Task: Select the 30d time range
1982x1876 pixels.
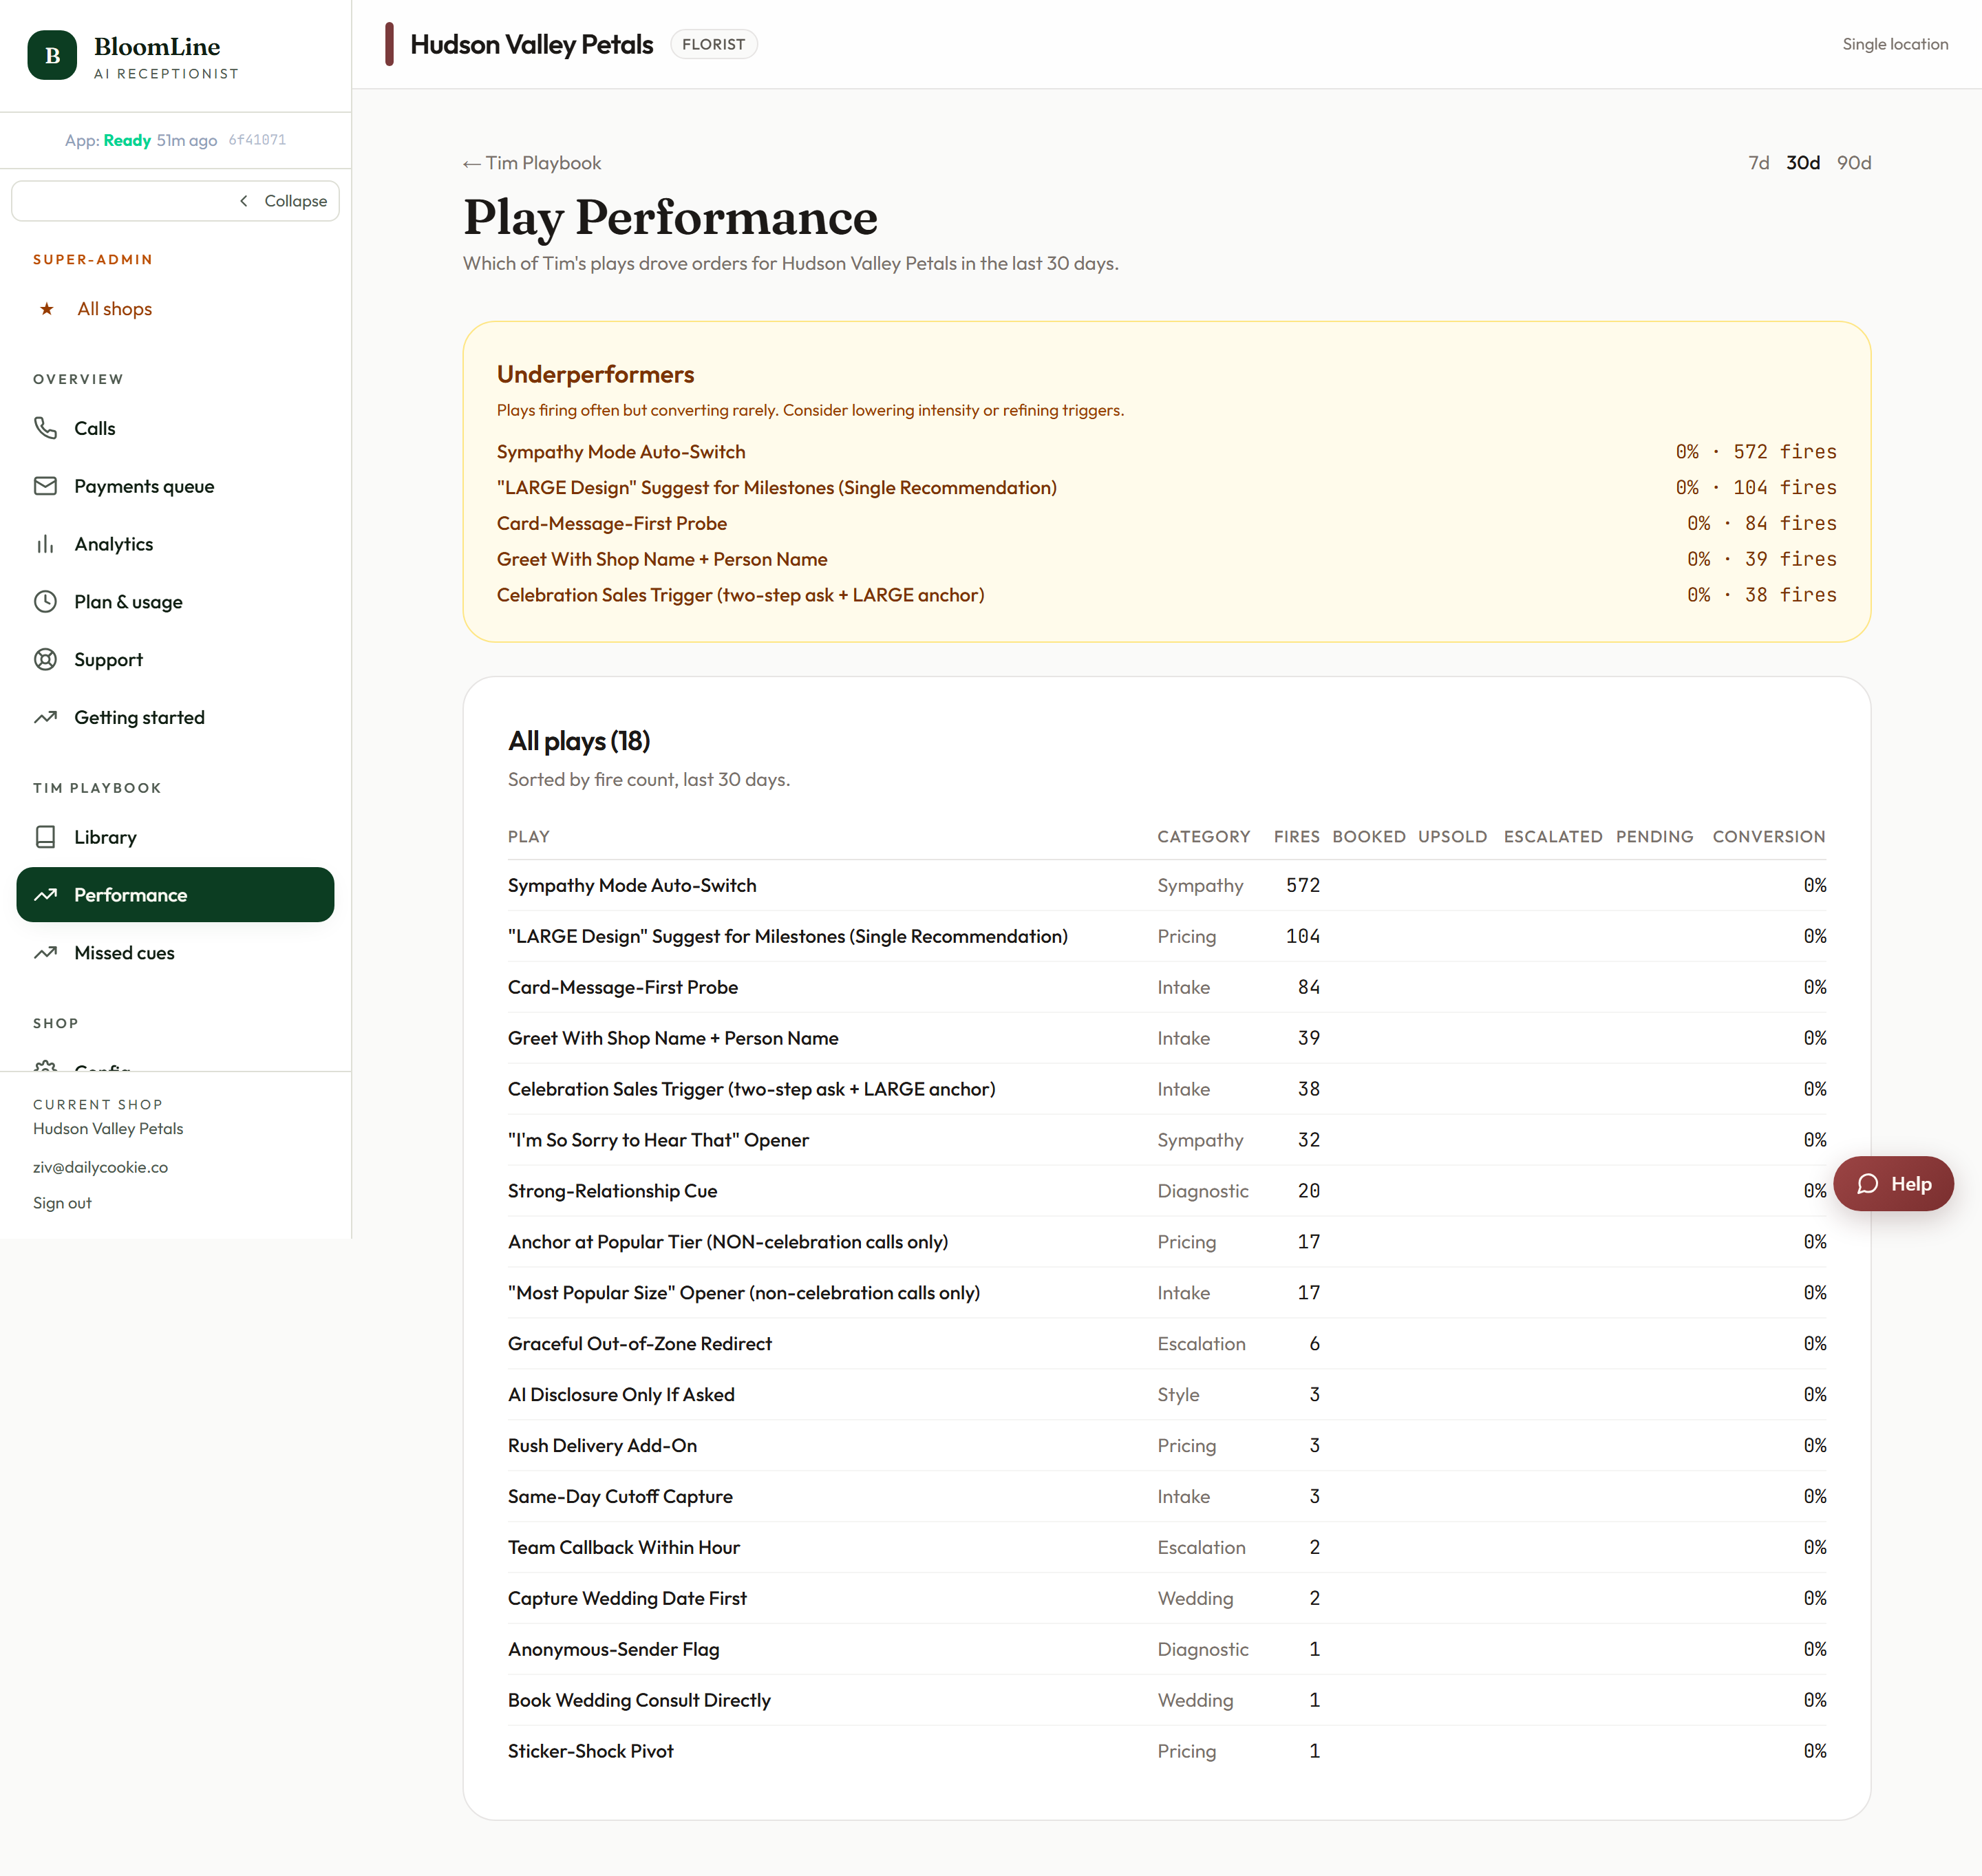Action: pos(1803,163)
